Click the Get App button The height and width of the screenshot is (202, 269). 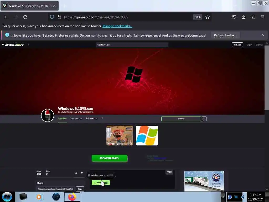point(237,45)
